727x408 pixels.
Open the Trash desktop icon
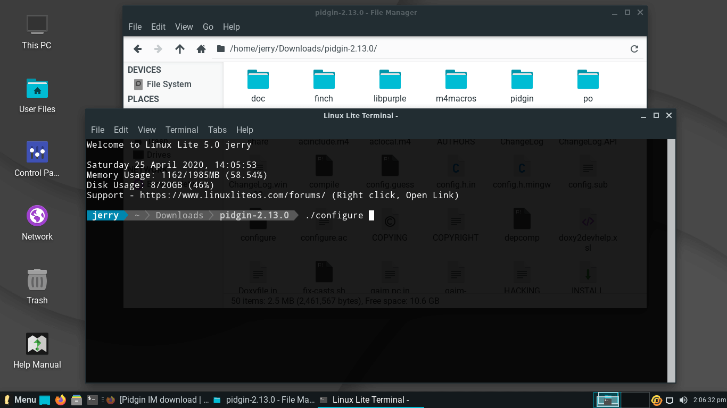pos(37,286)
